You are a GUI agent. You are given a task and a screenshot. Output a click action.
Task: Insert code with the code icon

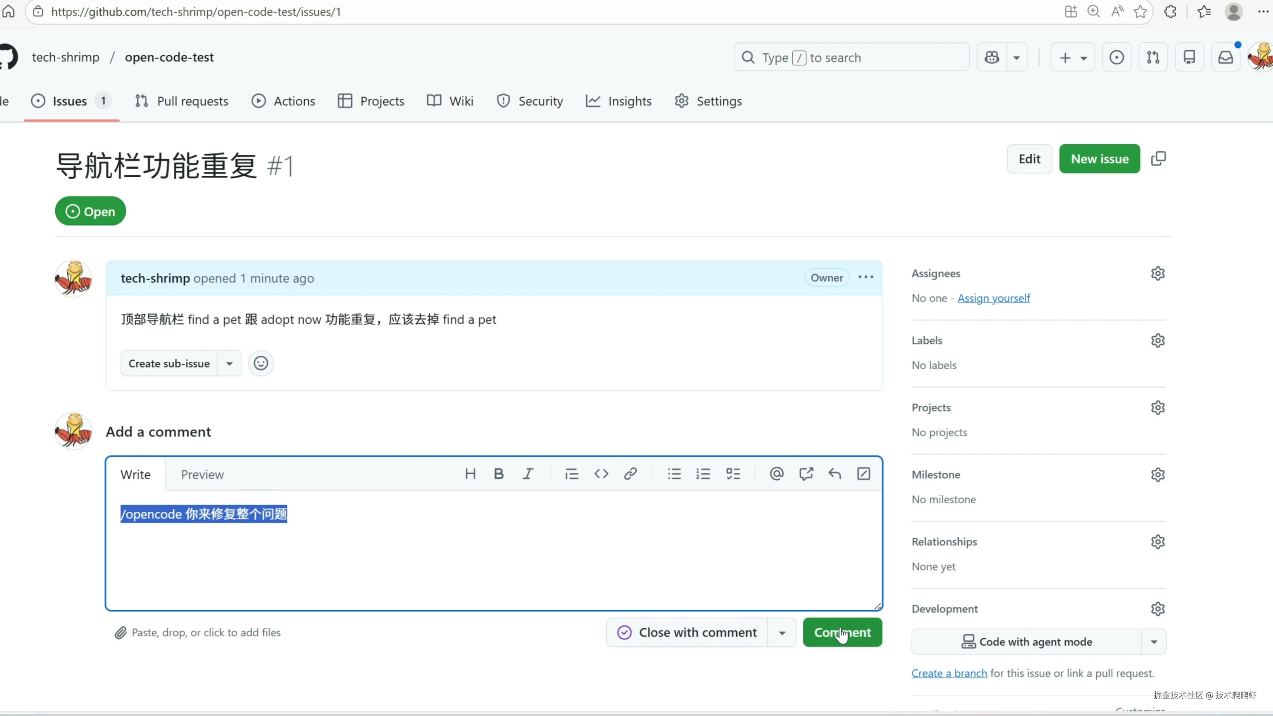click(x=601, y=474)
